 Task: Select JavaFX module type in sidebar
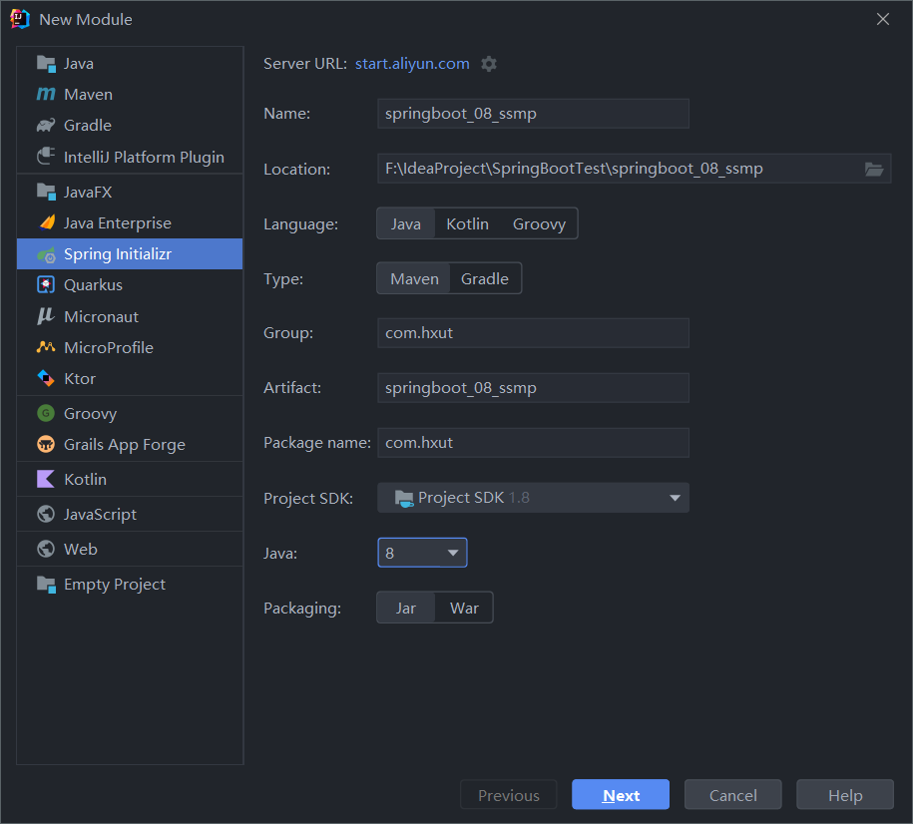click(130, 193)
